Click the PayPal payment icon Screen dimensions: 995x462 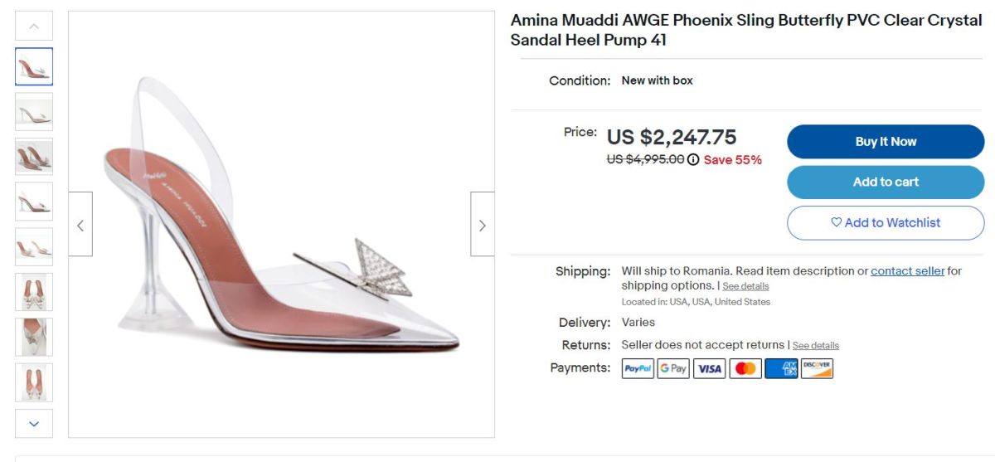pyautogui.click(x=638, y=368)
